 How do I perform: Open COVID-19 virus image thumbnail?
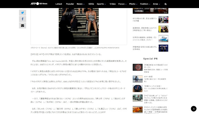click(x=138, y=67)
